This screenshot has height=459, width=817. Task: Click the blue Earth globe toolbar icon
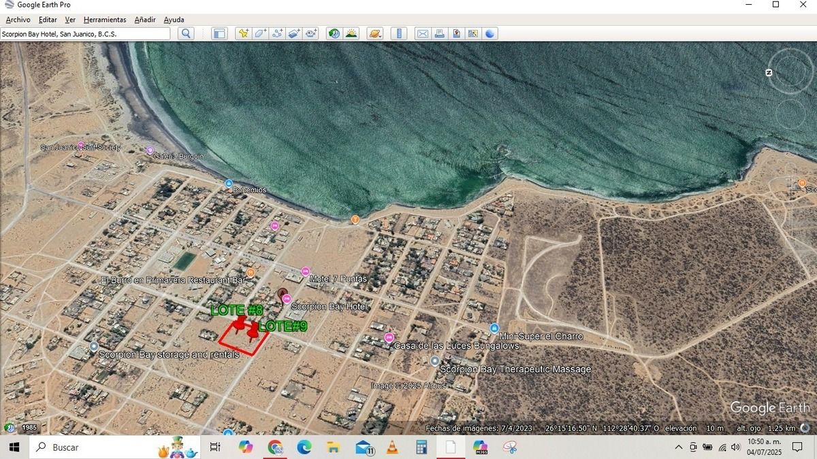click(490, 33)
